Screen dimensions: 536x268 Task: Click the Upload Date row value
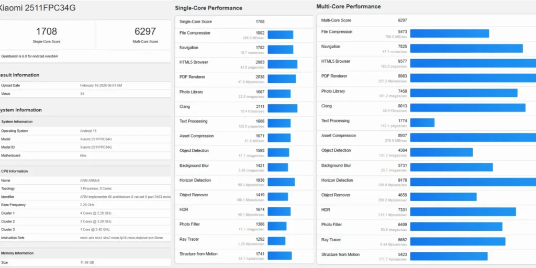point(101,85)
